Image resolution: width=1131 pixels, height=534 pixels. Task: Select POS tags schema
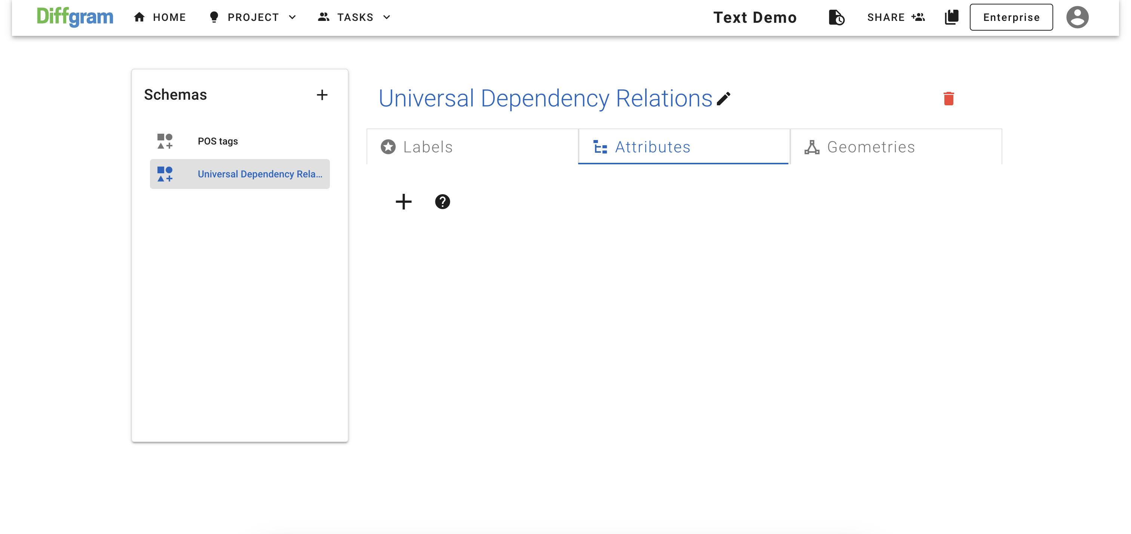pyautogui.click(x=218, y=141)
